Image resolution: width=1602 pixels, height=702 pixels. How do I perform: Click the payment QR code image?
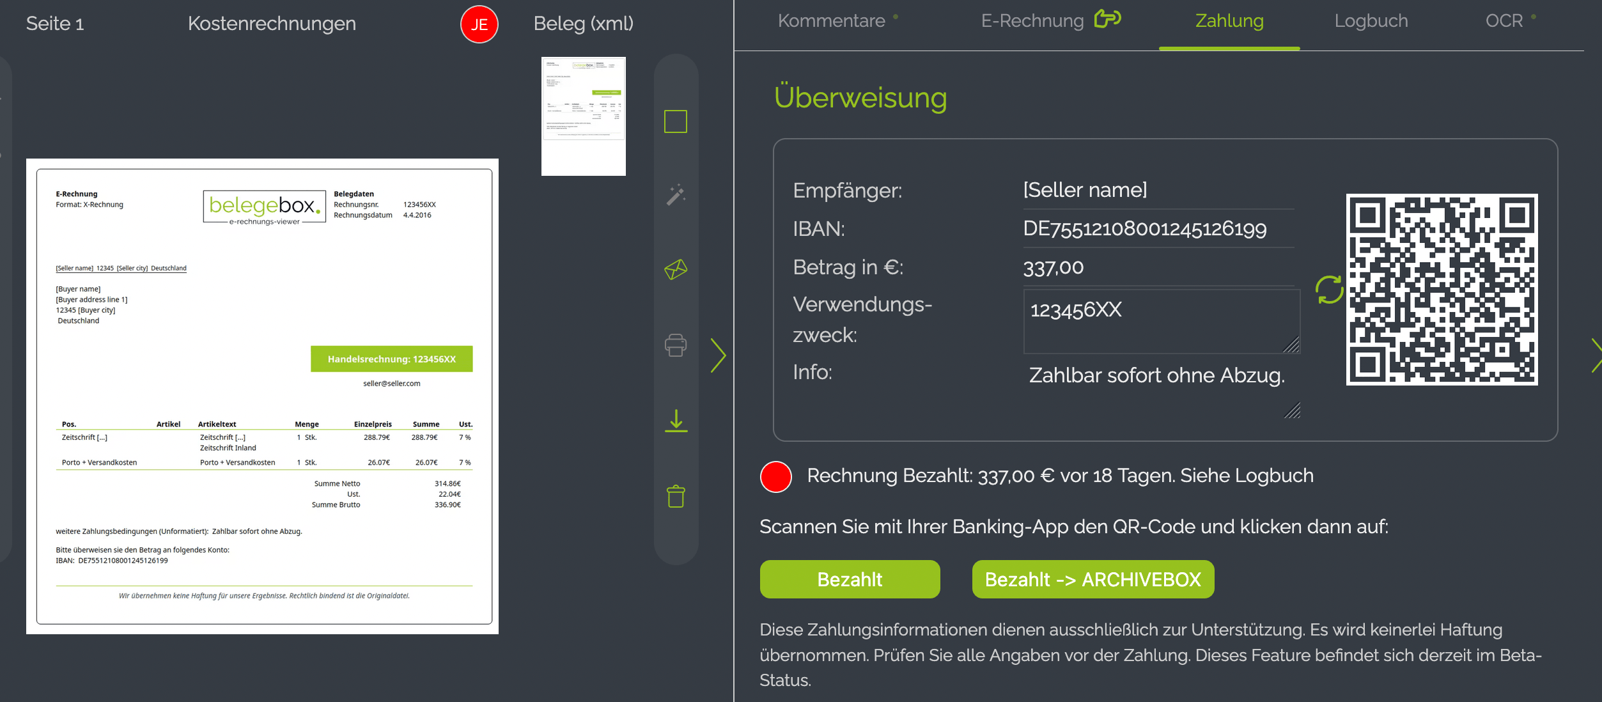[x=1441, y=290]
